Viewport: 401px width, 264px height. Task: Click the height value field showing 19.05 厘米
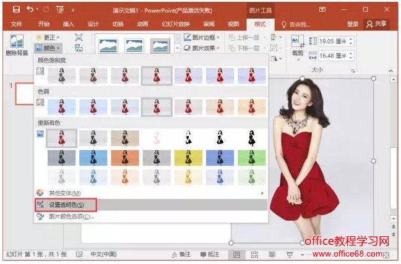point(333,41)
